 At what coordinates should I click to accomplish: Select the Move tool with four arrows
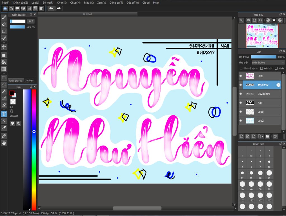click(x=4, y=47)
